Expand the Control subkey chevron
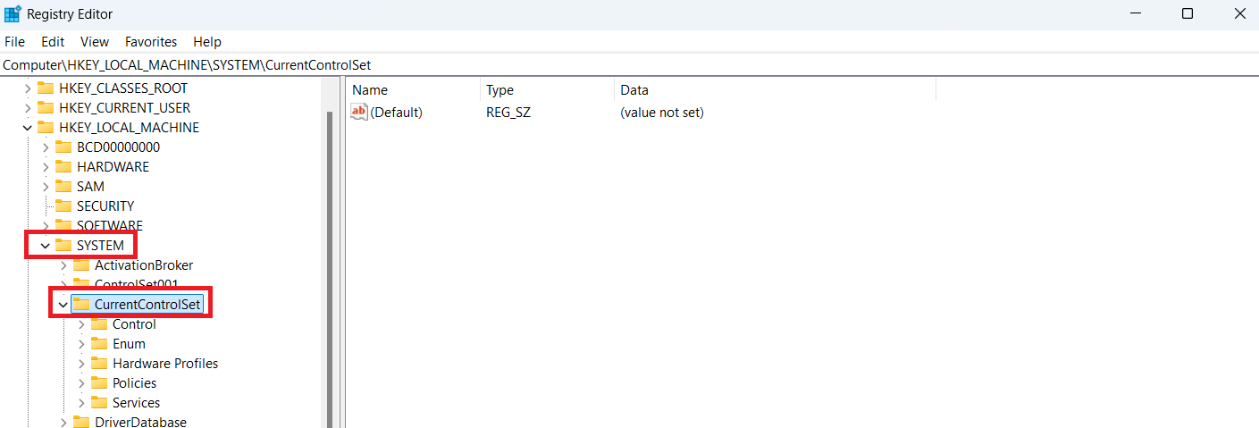 point(81,324)
